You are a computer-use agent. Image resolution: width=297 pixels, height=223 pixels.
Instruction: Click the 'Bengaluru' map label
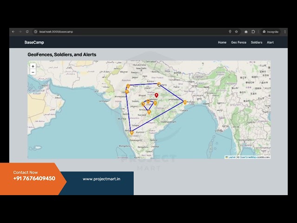point(143,147)
